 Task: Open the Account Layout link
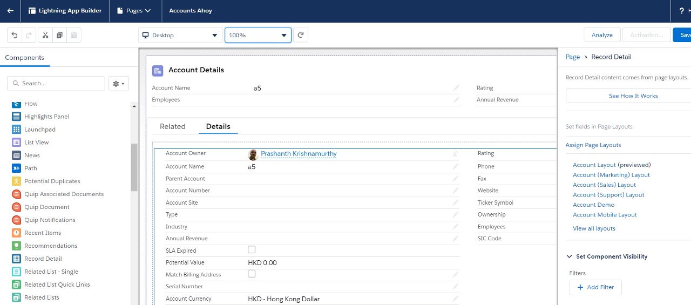coord(594,165)
